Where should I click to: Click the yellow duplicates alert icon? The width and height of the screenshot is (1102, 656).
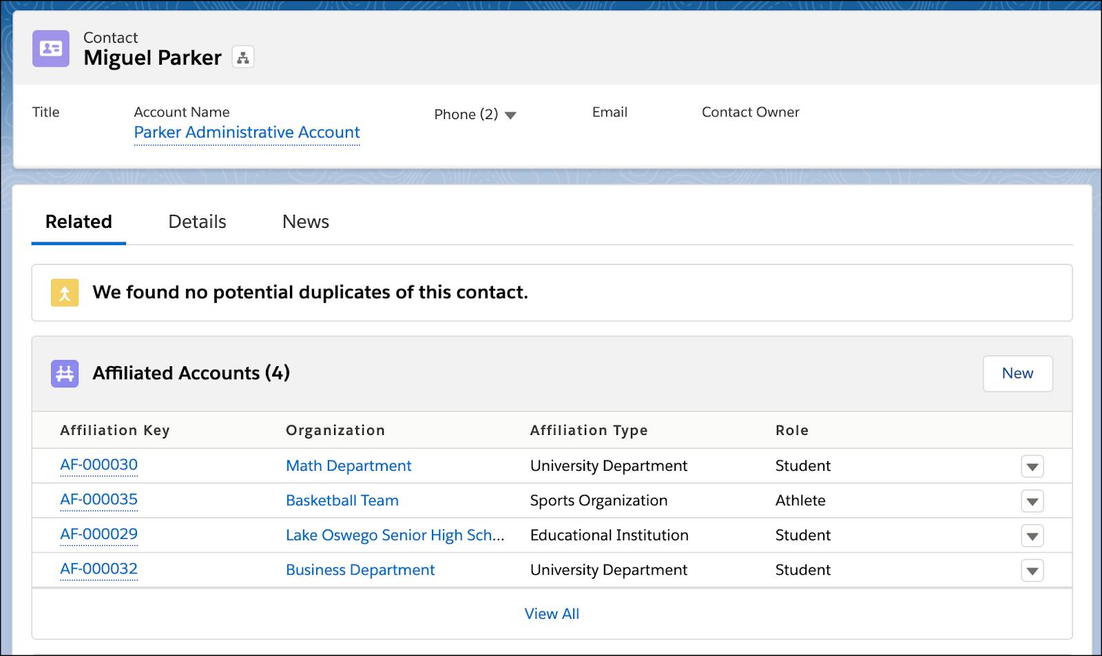point(64,293)
